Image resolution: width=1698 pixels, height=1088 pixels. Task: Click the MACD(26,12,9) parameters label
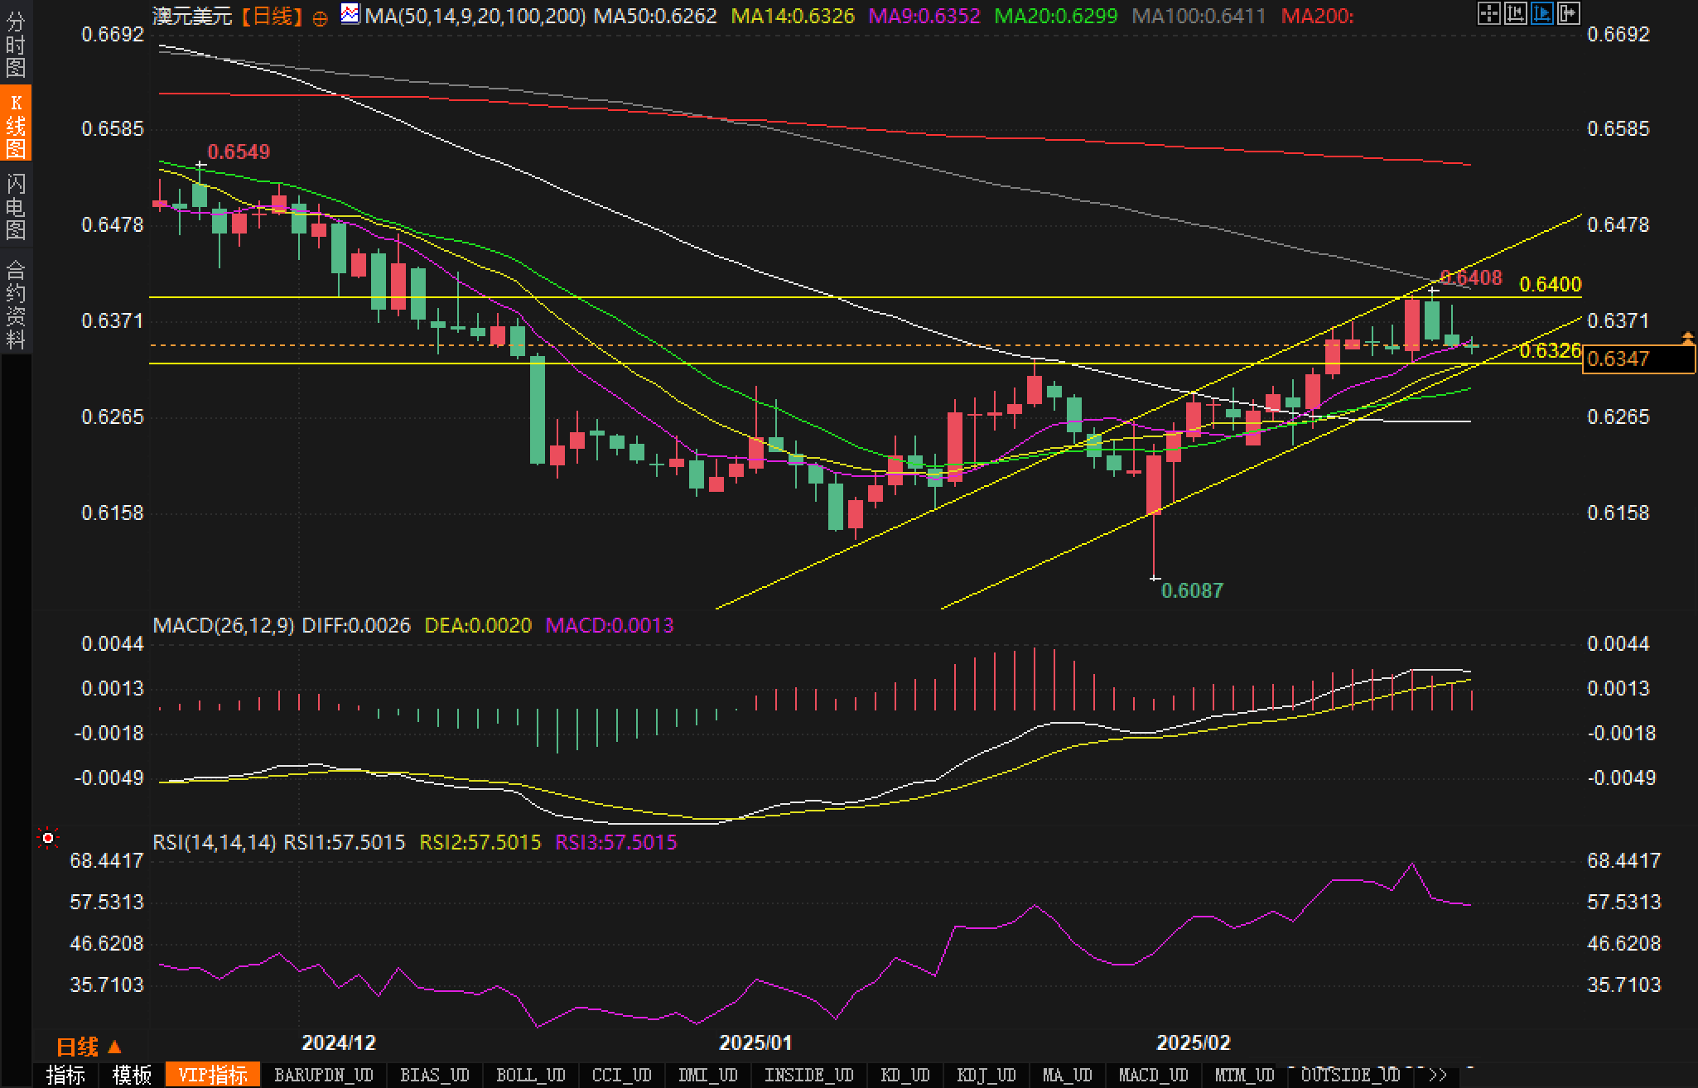[224, 625]
